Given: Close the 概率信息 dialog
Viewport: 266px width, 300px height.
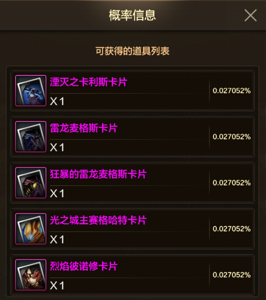Looking at the screenshot, I should pos(251,15).
